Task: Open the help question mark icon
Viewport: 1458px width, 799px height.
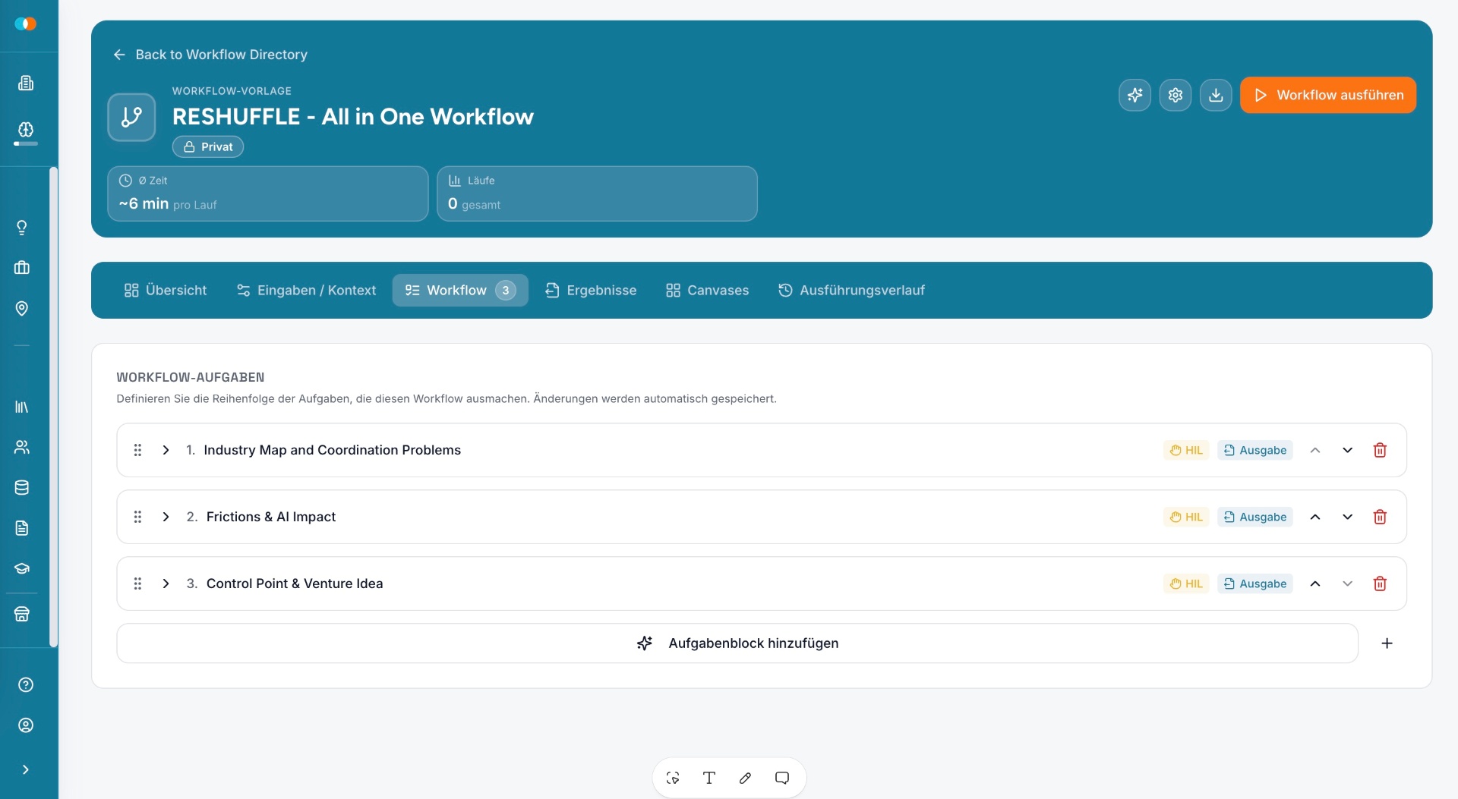Action: pos(26,685)
